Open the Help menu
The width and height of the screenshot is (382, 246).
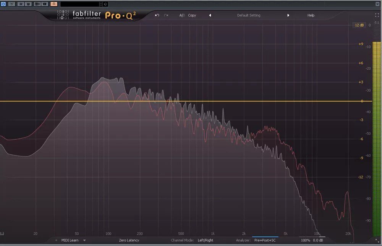click(311, 15)
